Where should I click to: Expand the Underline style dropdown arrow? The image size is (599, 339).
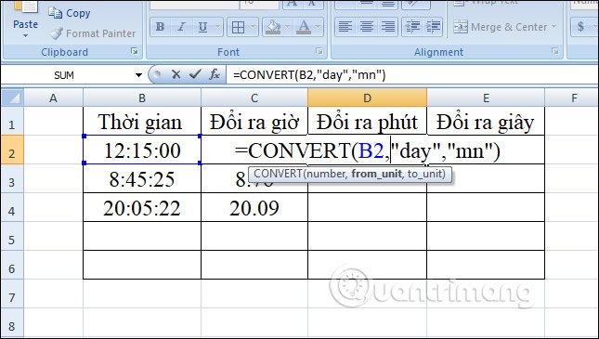click(218, 27)
